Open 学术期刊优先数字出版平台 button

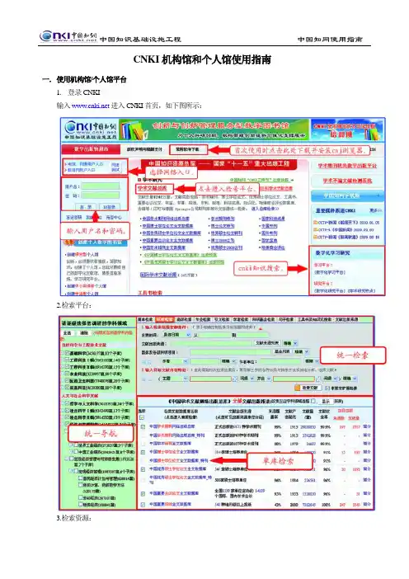point(347,166)
